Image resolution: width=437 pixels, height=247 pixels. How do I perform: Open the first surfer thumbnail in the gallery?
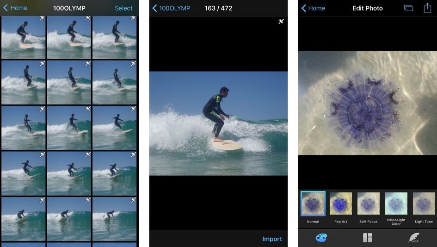click(23, 37)
